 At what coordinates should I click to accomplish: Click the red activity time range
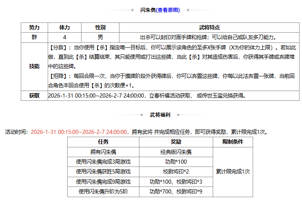click(x=79, y=132)
